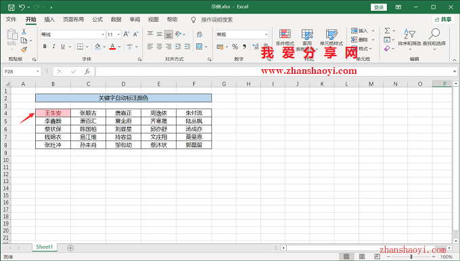Viewport: 460px width, 261px height.
Task: Expand the underline style dropdown arrow
Action: pyautogui.click(x=70, y=47)
